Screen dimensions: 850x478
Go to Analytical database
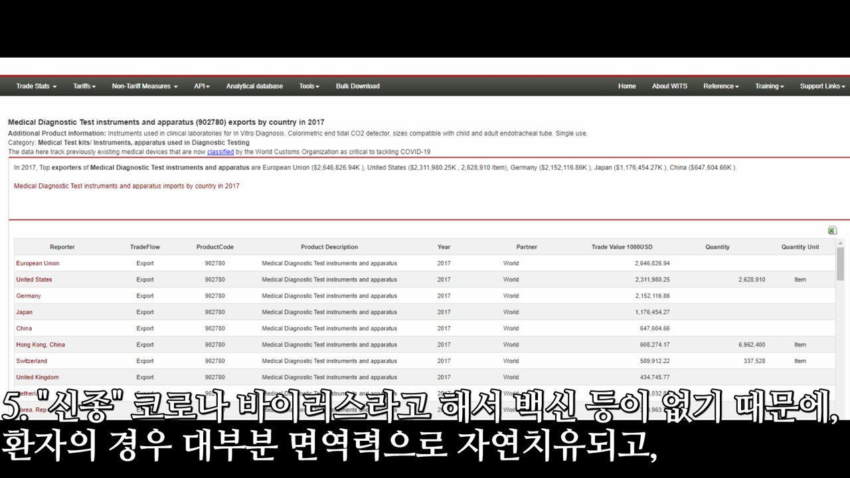coord(254,86)
